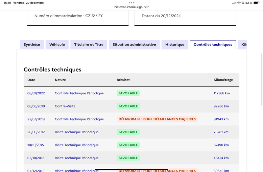Viewport: 263px width, 172px height.
Task: Open the Synthèse tab
Action: coord(32,45)
